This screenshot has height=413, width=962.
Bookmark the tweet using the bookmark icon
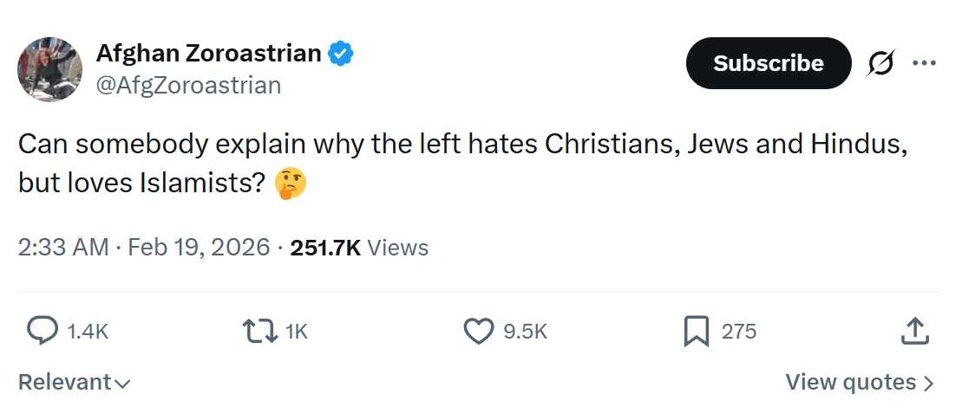pos(697,331)
